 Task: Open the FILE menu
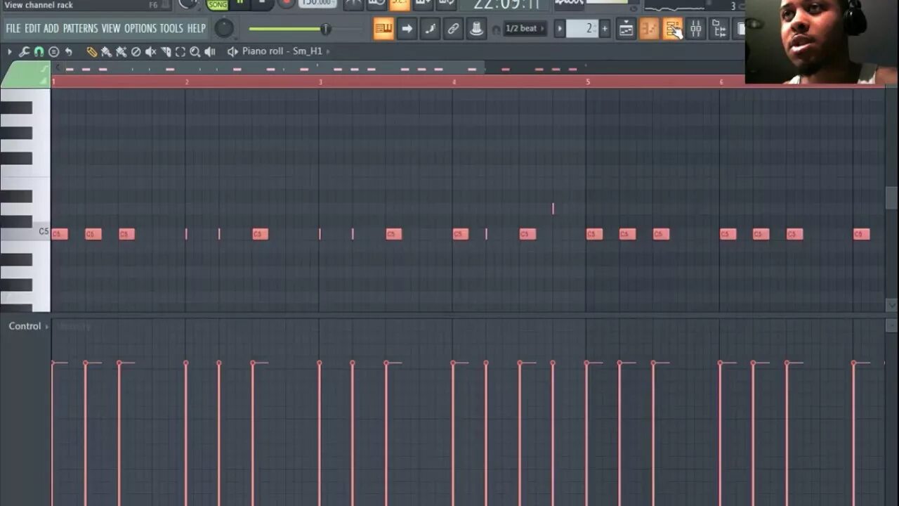click(x=13, y=29)
